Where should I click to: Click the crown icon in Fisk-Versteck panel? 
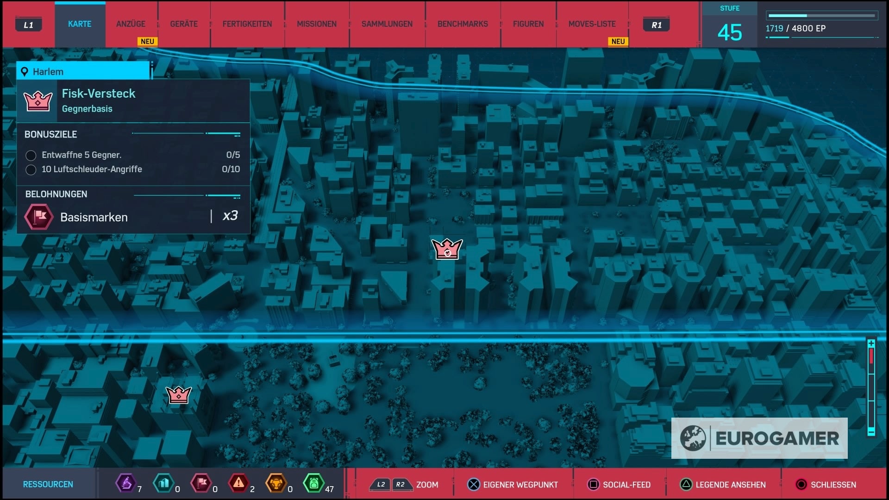[38, 100]
